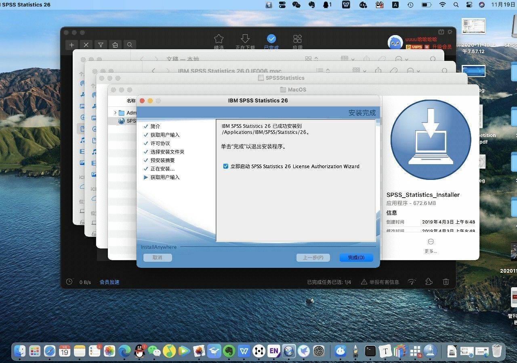
Task: Open WeChat from the Dock
Action: tap(154, 351)
